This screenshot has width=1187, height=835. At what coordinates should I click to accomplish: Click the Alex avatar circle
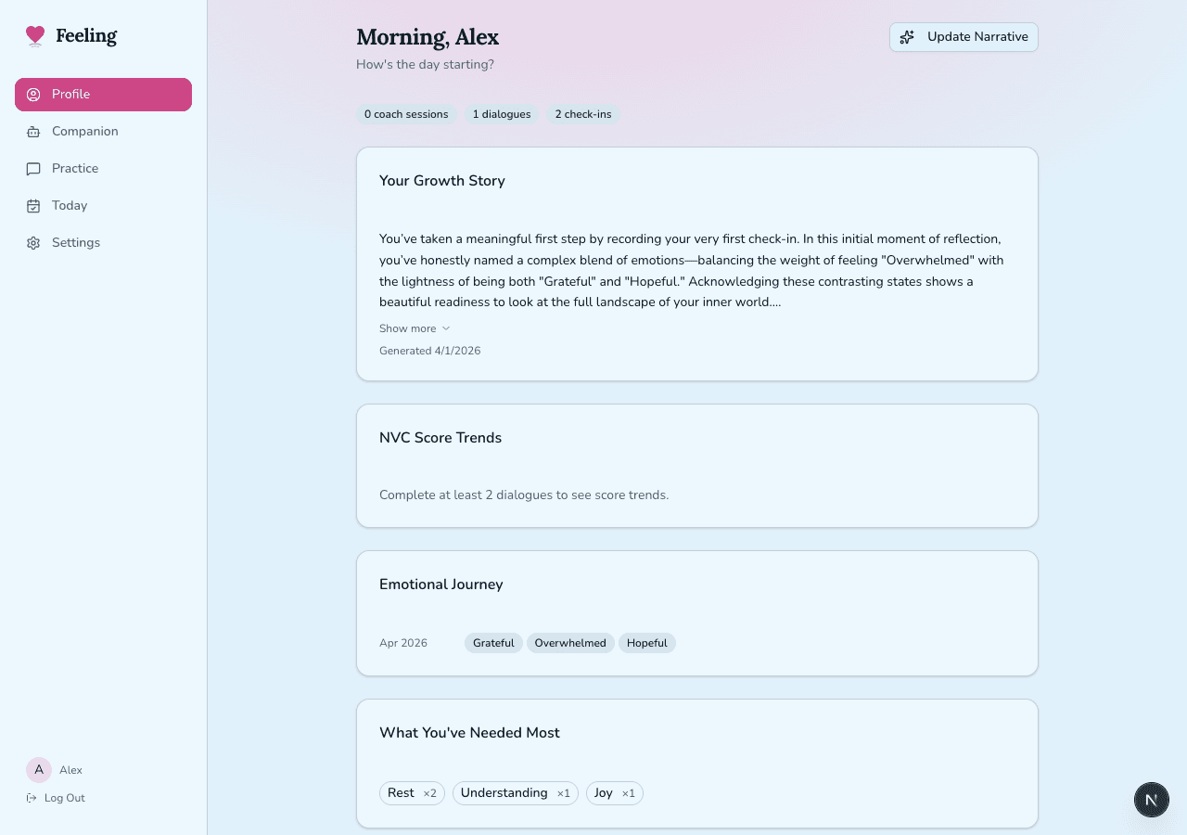click(39, 770)
